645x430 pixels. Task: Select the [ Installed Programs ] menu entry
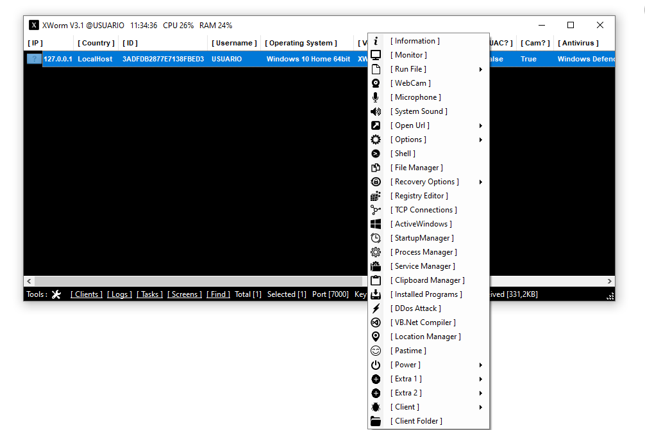(x=428, y=294)
